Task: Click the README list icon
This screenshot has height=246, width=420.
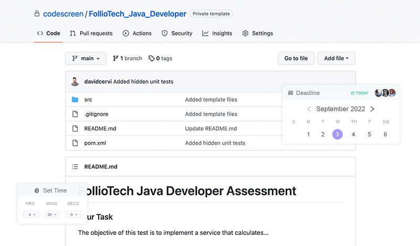Action: coord(75,167)
